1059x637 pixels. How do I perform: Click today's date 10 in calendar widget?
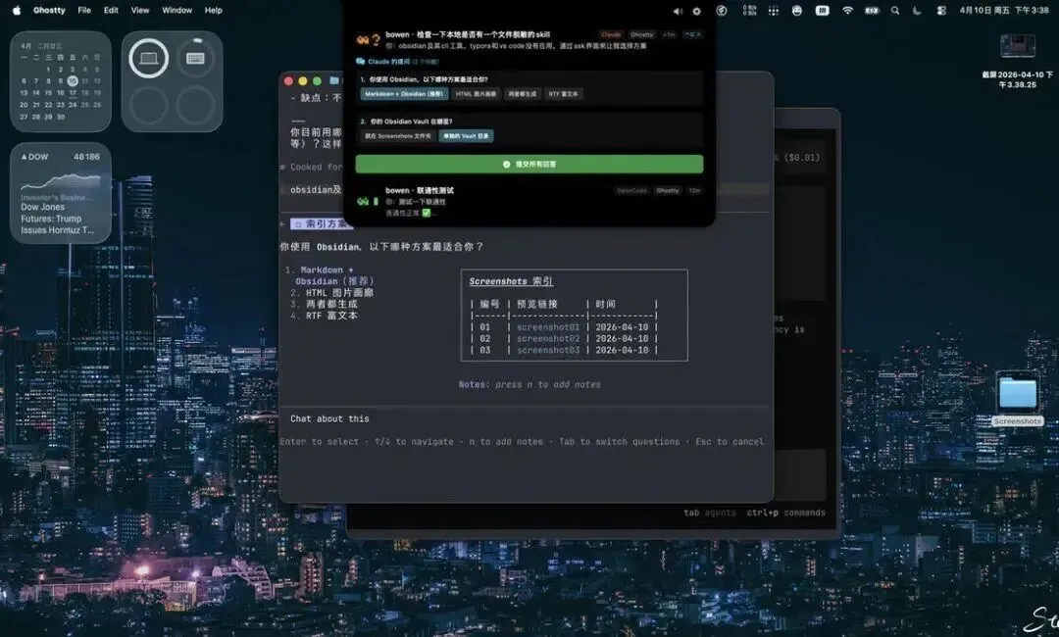tap(73, 81)
